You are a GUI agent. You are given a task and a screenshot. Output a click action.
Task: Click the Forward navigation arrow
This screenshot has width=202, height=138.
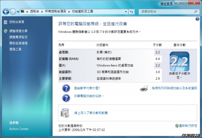point(13,12)
